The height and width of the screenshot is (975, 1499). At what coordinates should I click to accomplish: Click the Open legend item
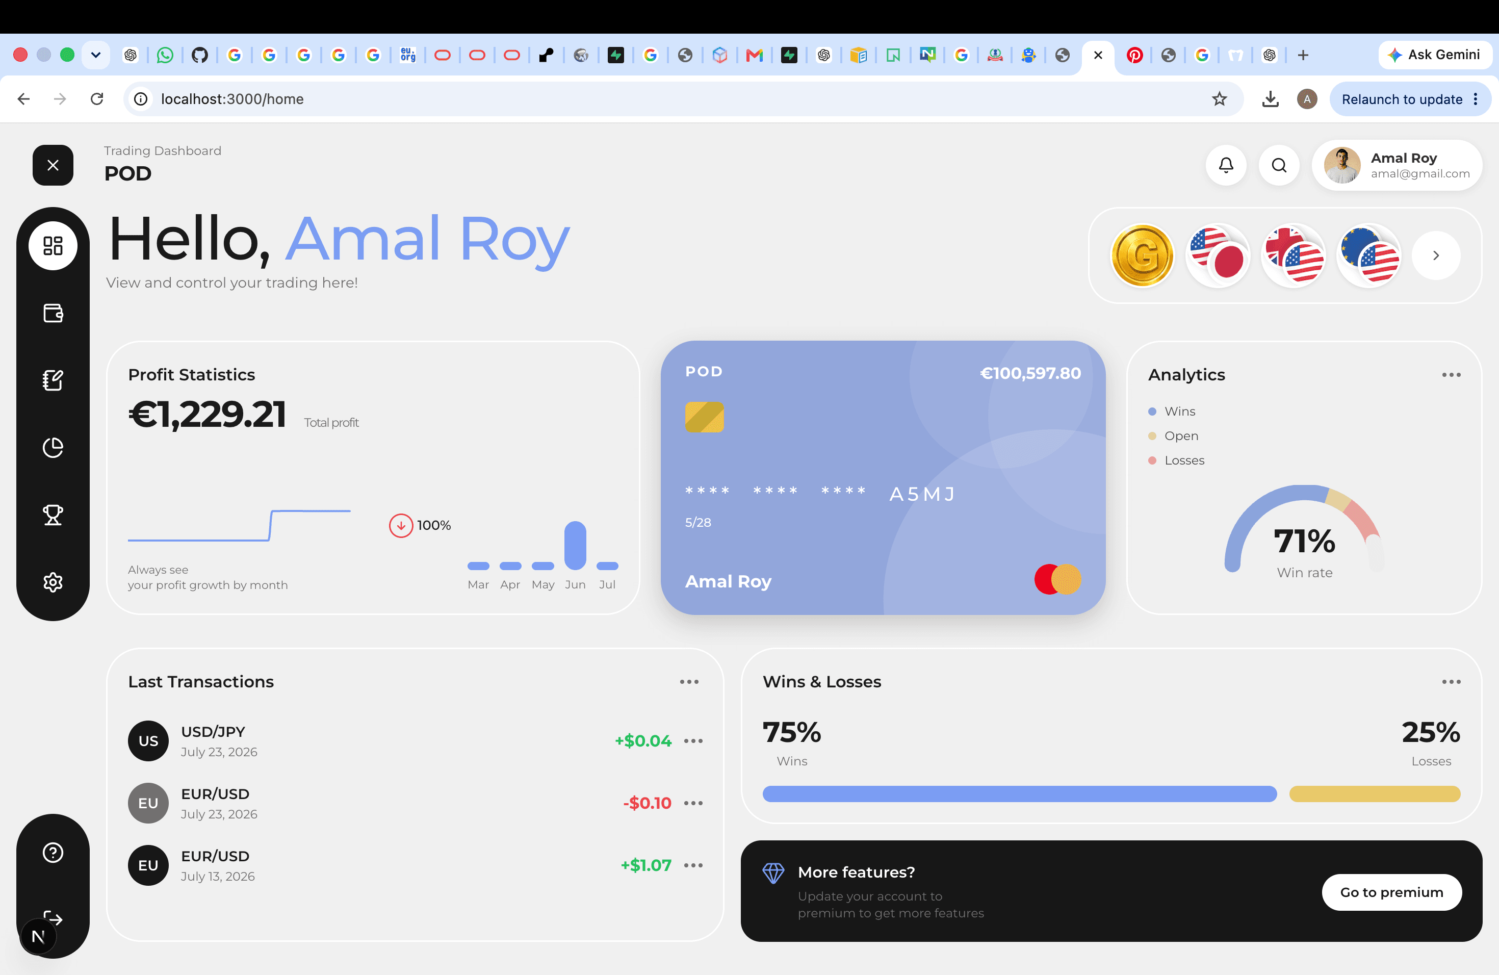click(x=1173, y=436)
